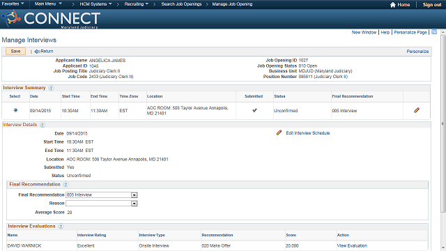Click the Average Score value 20
The height and width of the screenshot is (251, 446).
pyautogui.click(x=70, y=212)
